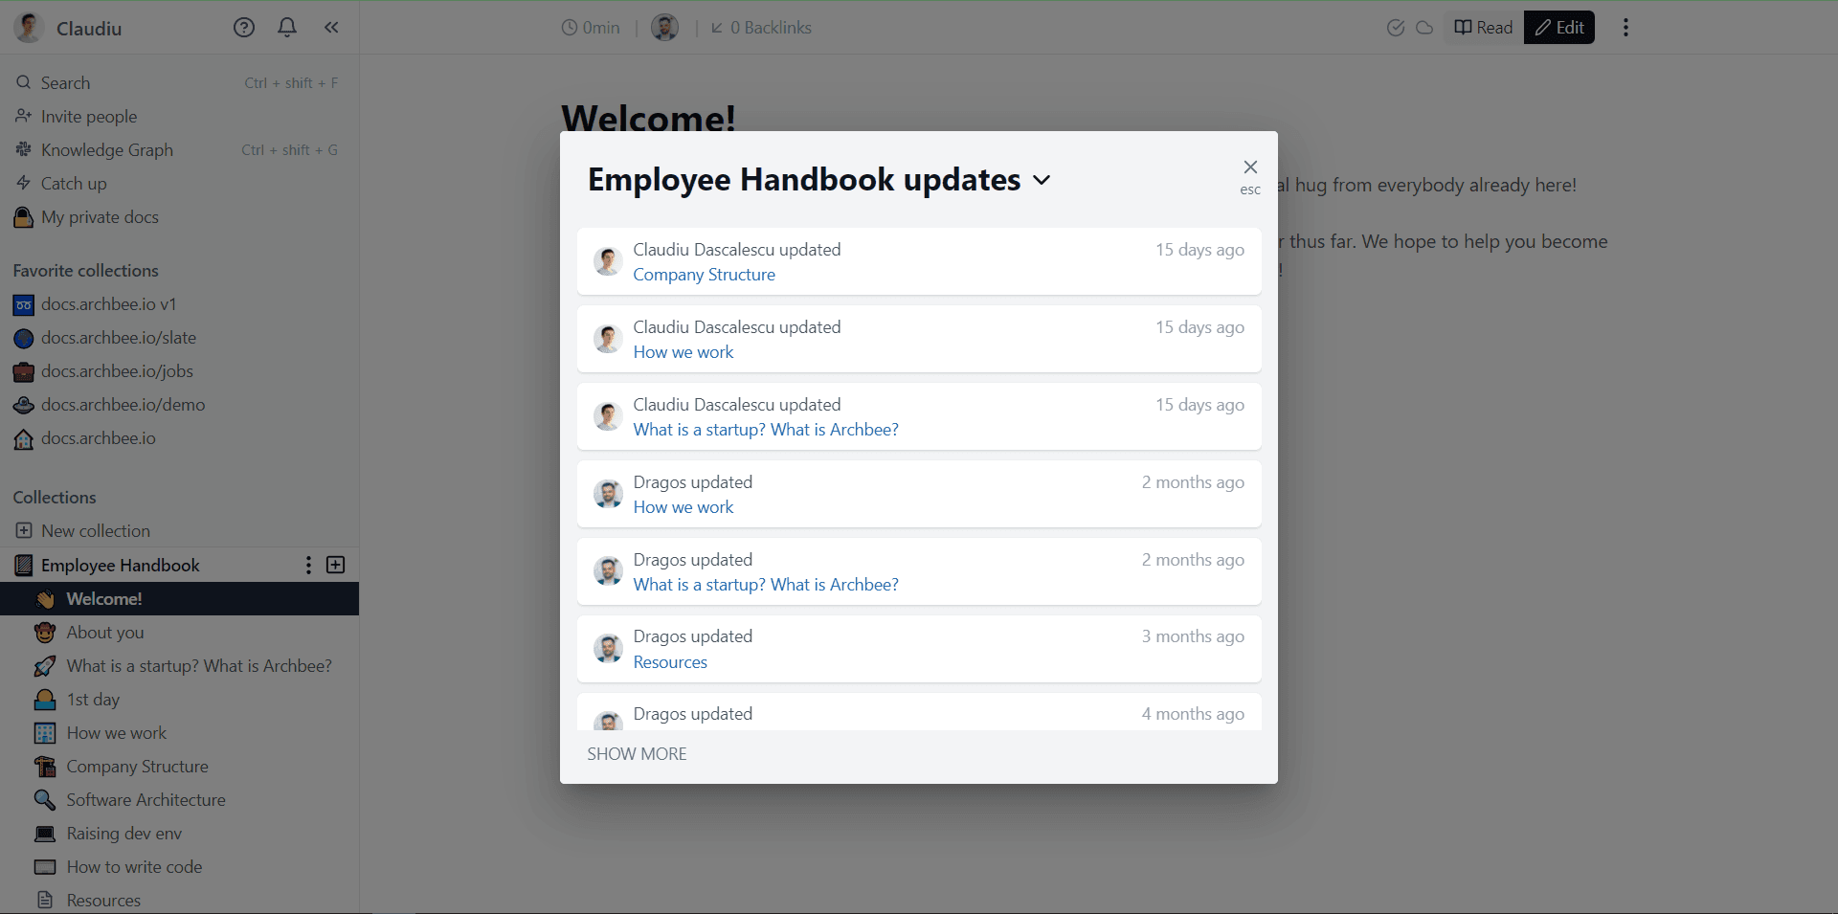
Task: Click the cloud sync icon in the top bar
Action: click(1424, 28)
